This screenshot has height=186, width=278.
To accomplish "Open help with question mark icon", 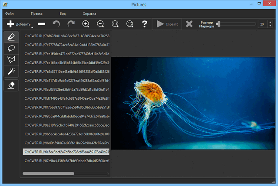I will [145, 24].
